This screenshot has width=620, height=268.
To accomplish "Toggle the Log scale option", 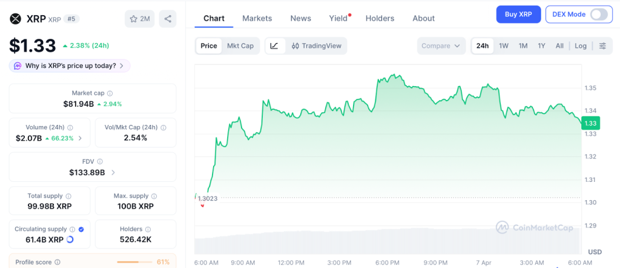I will (x=580, y=46).
